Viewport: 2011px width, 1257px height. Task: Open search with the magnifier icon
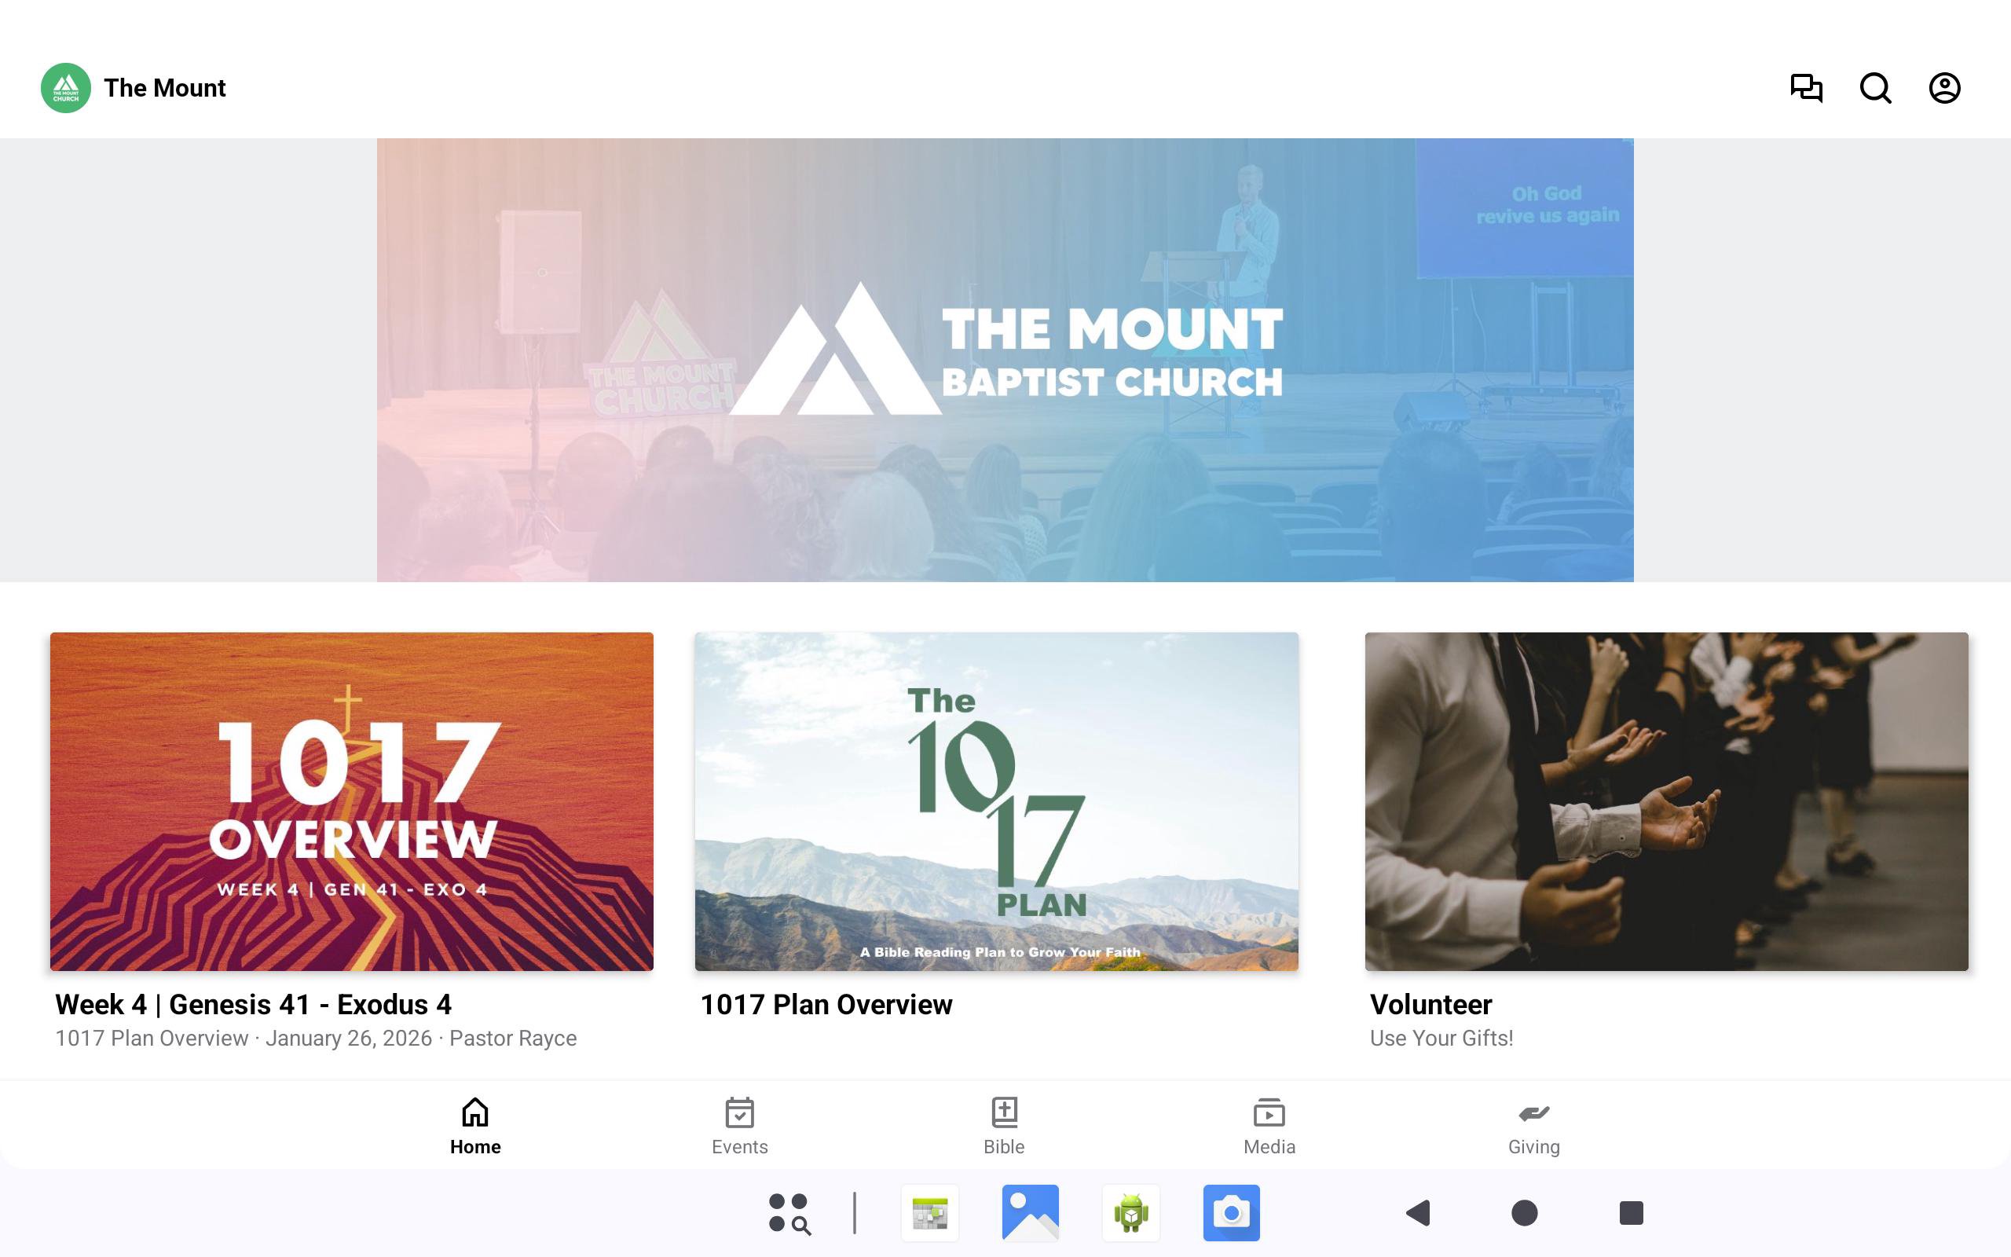click(1875, 88)
